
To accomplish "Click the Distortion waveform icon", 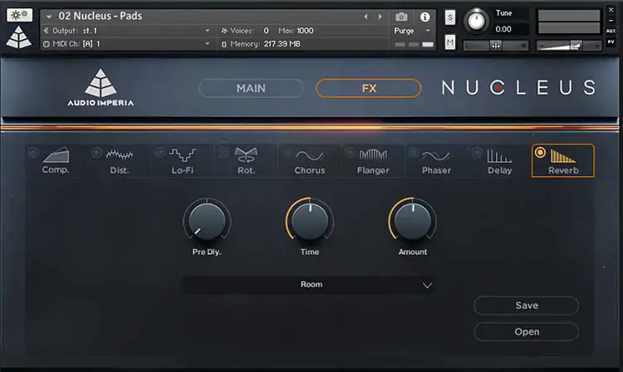I will pyautogui.click(x=120, y=154).
